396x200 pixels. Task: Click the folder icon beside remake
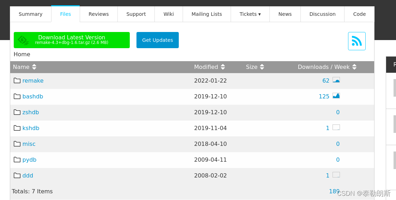(x=17, y=80)
